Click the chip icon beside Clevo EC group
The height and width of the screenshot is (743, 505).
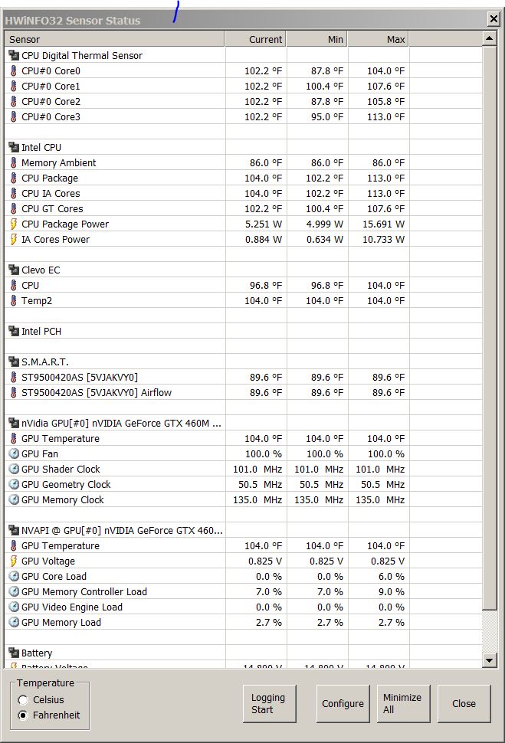click(13, 270)
